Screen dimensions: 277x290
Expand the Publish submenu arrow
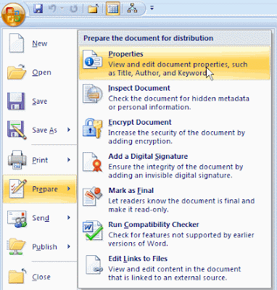coord(69,246)
